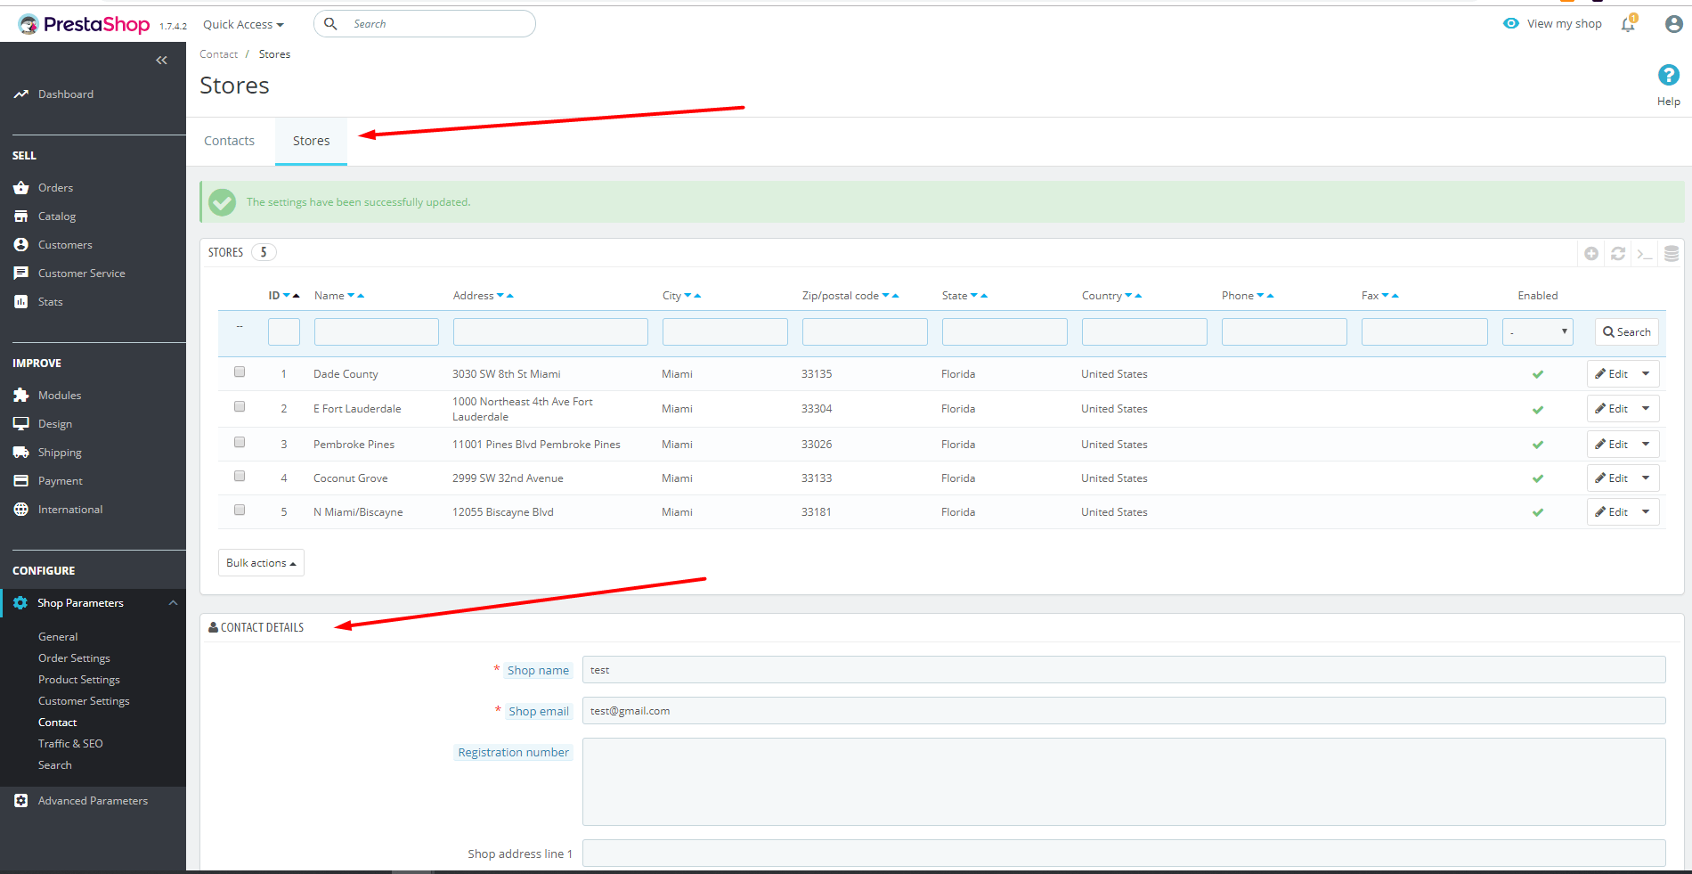The image size is (1692, 874).
Task: Open Catalog in the sidebar
Action: (57, 216)
